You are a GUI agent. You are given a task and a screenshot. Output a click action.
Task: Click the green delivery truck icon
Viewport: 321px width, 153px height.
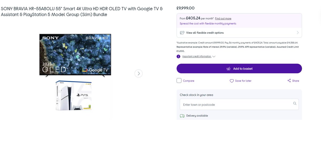pyautogui.click(x=182, y=116)
